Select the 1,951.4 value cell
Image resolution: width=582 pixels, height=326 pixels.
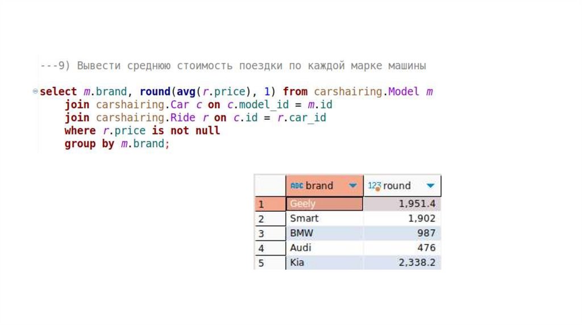[x=402, y=204]
